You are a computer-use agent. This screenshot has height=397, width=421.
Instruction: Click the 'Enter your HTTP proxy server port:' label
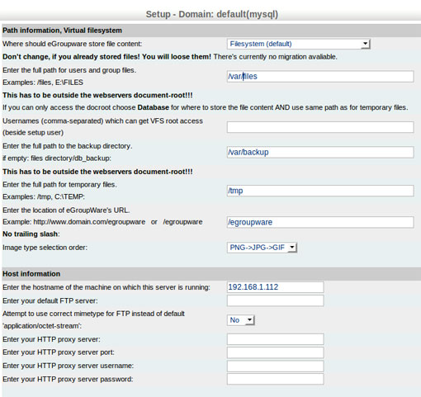coord(59,352)
